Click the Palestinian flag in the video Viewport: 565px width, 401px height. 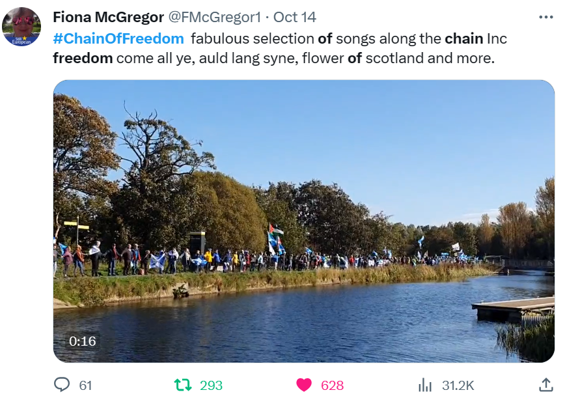(277, 230)
